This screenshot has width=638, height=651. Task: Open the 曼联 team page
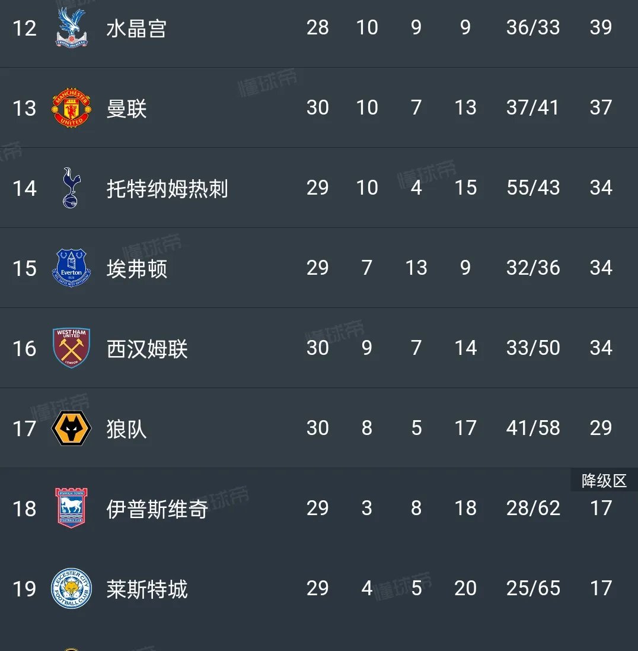[128, 108]
